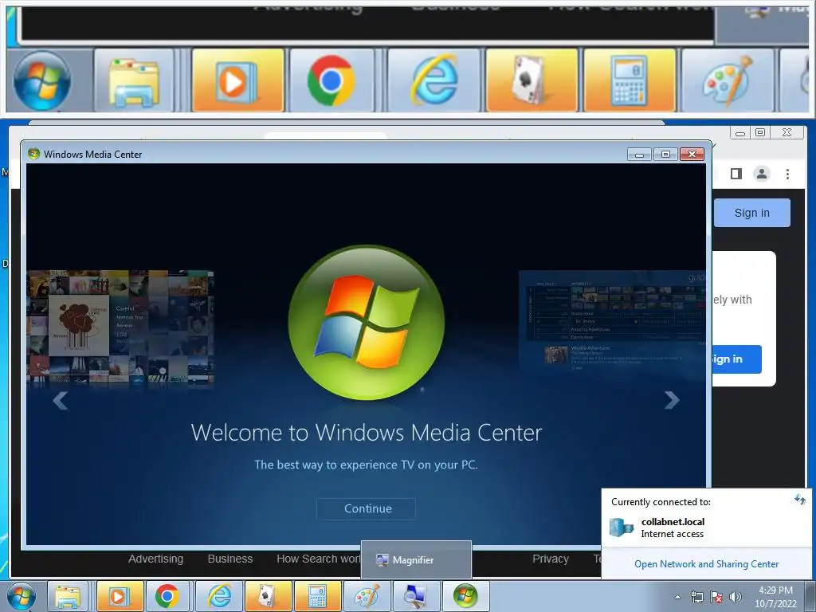
Task: Click the Magnifier preview label
Action: coord(413,560)
